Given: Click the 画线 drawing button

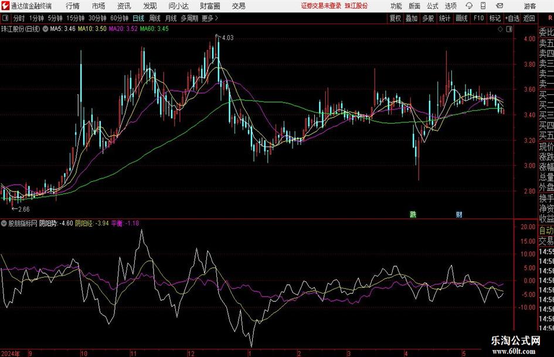Looking at the screenshot, I should pos(461,18).
